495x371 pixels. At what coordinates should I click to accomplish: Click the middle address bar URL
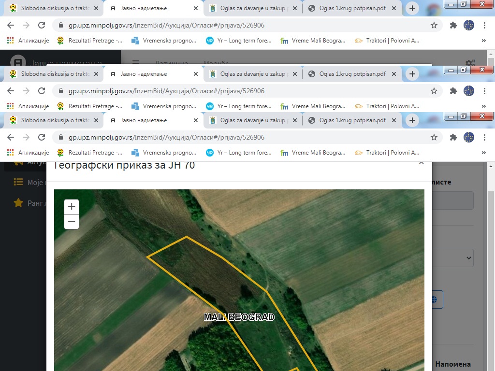click(x=166, y=91)
